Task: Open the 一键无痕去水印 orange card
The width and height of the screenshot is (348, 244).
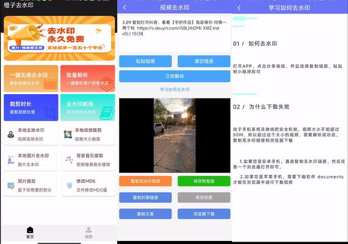Action: point(31,78)
